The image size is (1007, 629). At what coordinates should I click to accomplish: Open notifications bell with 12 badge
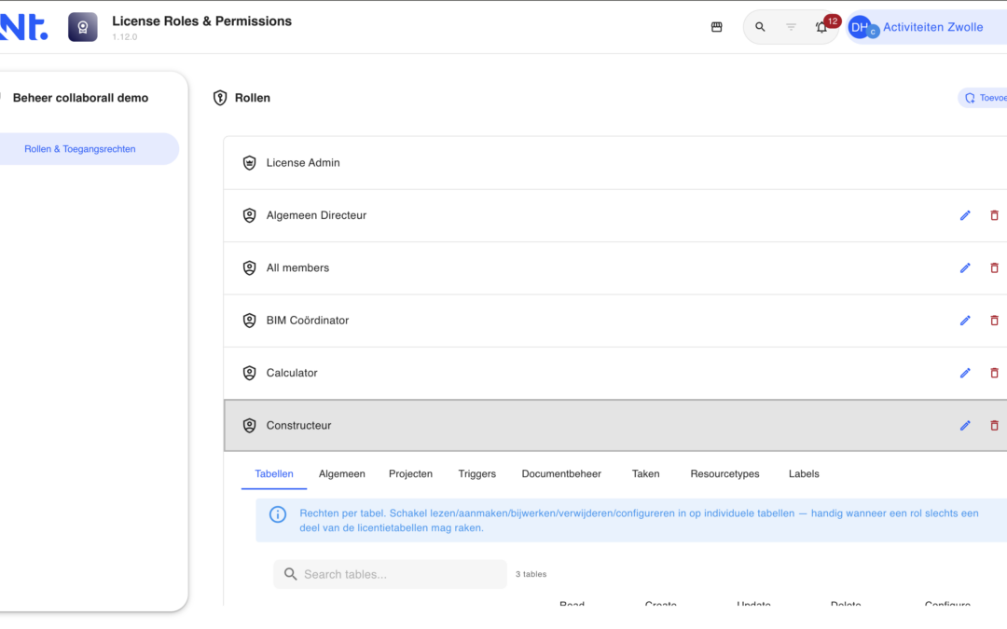pos(821,27)
